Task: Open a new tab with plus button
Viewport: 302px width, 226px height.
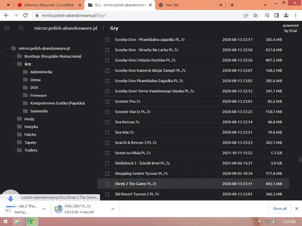Action: tap(232, 5)
